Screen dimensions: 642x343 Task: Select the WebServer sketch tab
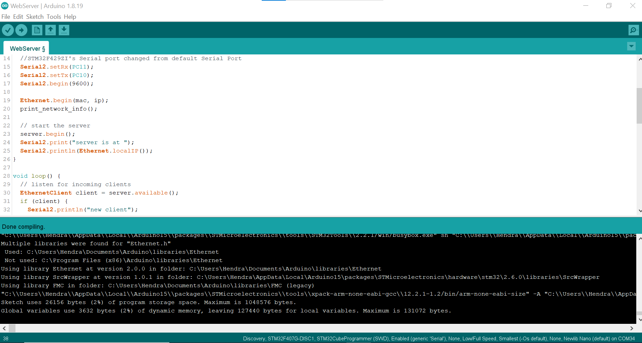pyautogui.click(x=26, y=48)
